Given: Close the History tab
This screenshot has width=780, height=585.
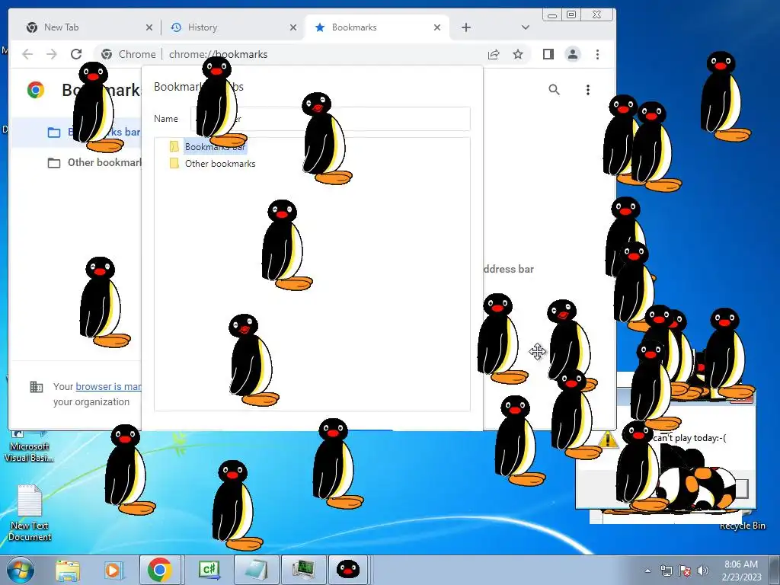Looking at the screenshot, I should tap(293, 28).
